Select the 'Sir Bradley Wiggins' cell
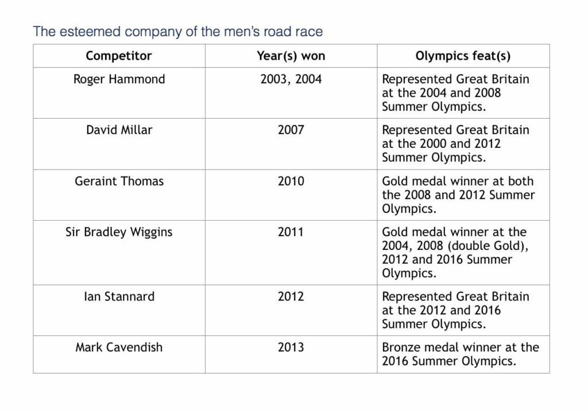Image resolution: width=588 pixels, height=411 pixels. (119, 232)
